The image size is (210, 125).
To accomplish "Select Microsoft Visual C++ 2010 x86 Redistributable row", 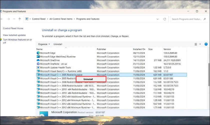I will (111, 93).
